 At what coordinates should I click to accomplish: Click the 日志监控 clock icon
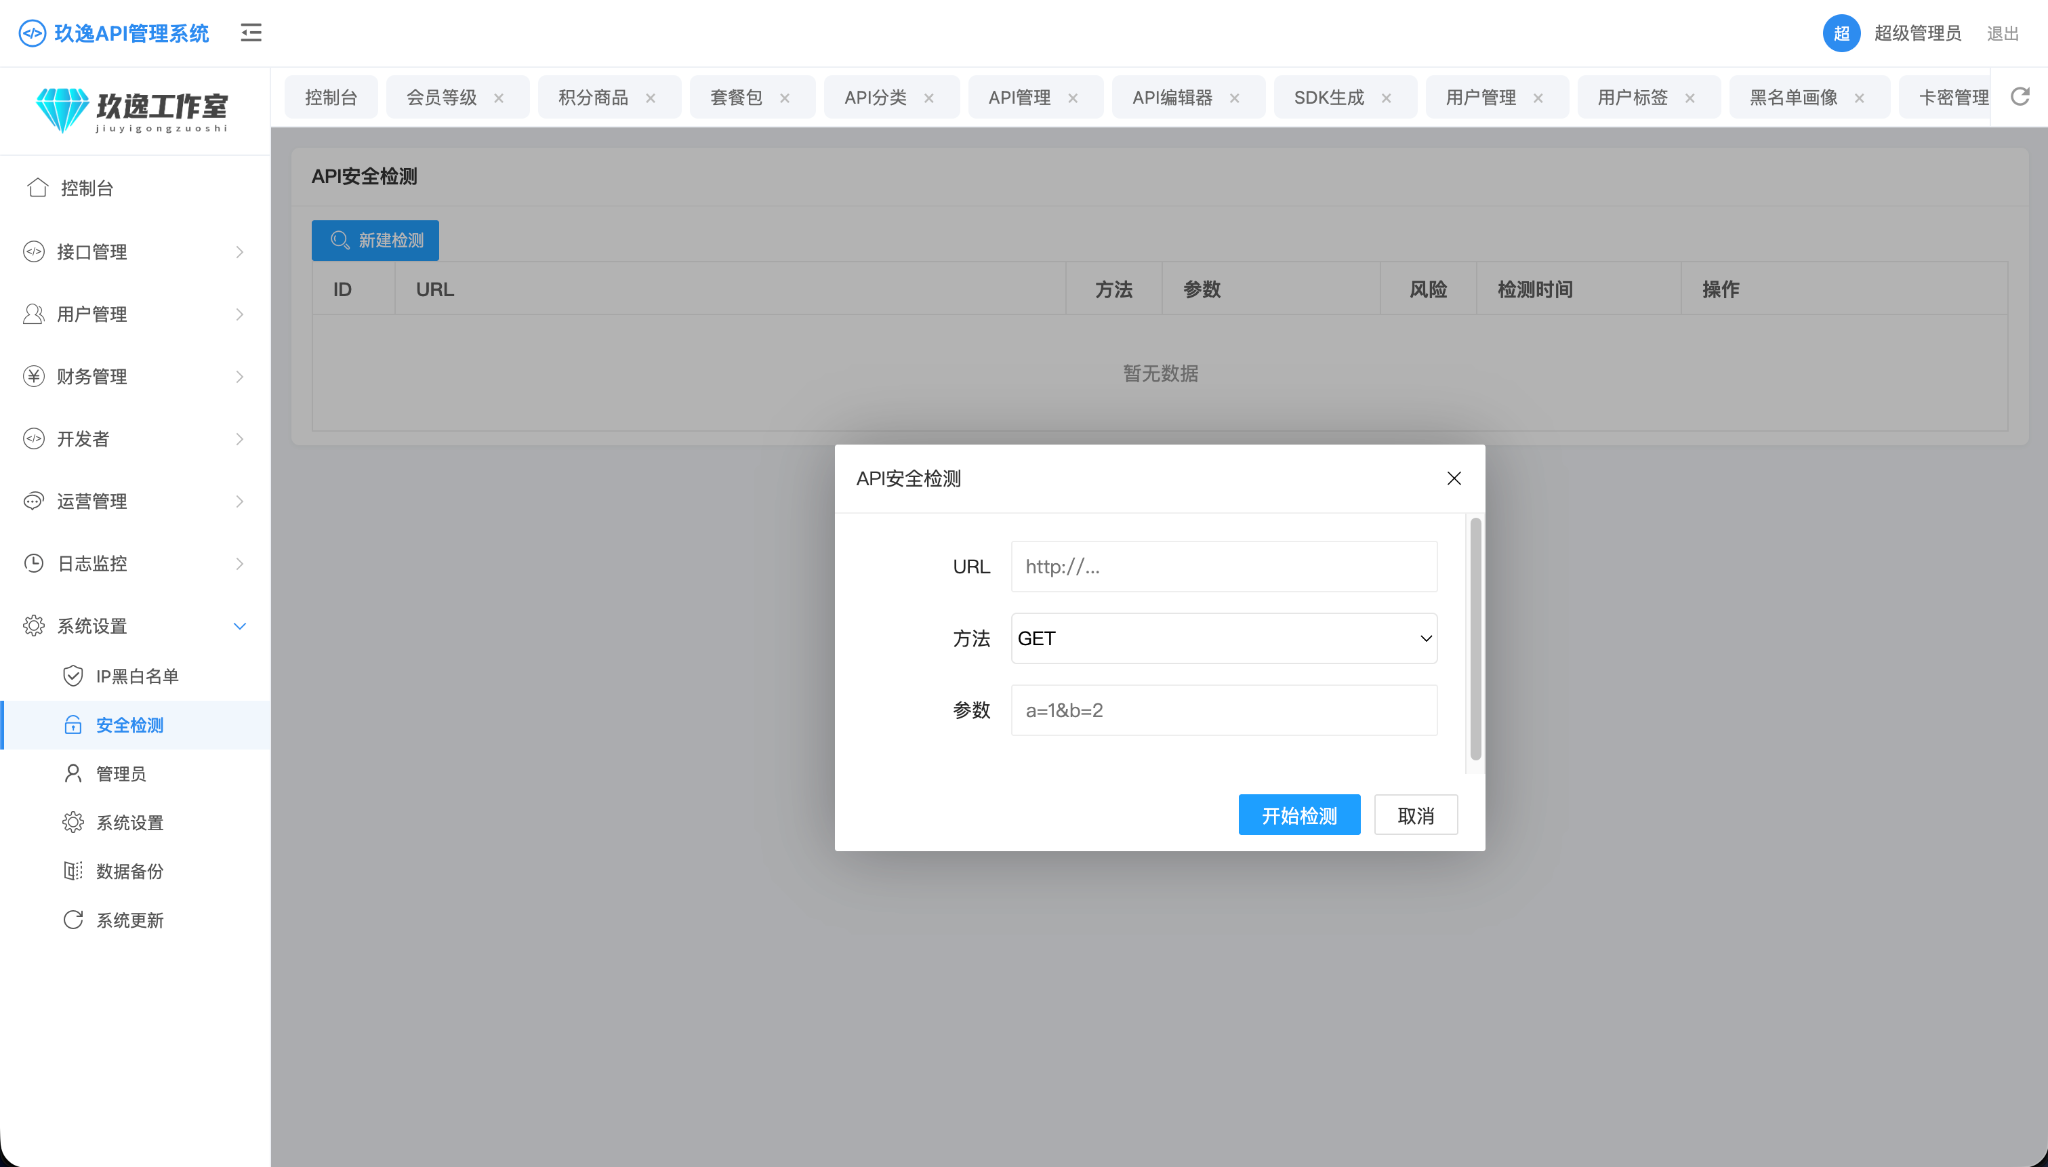click(34, 563)
